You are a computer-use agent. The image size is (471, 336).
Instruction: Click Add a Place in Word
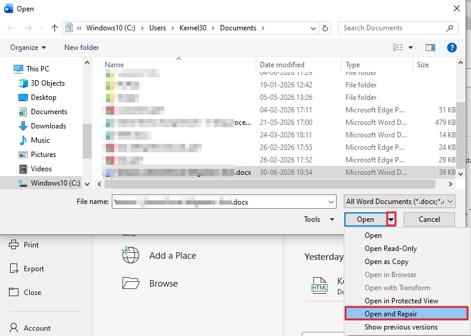[159, 256]
